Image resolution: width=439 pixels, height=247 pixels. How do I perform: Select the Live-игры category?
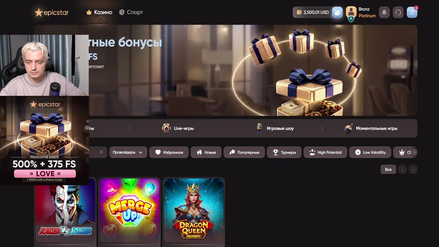point(178,128)
